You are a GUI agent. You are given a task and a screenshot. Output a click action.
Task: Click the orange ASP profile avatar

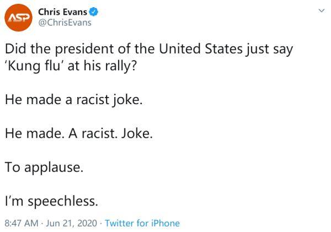[19, 18]
